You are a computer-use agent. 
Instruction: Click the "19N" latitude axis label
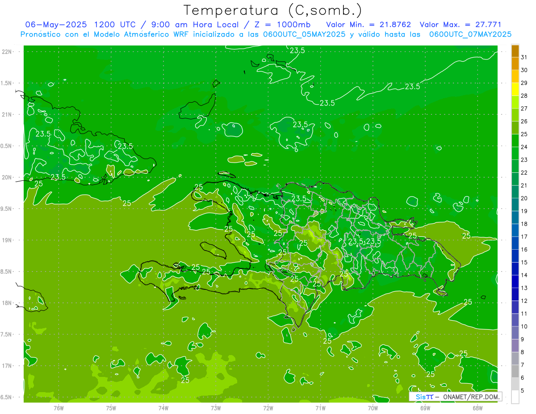click(x=7, y=240)
